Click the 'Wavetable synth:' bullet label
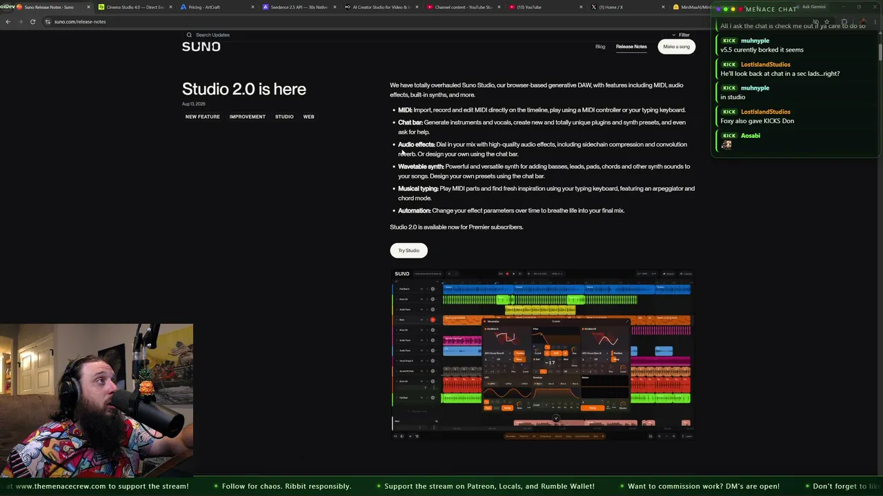Screen dimensions: 883x496 coord(421,167)
